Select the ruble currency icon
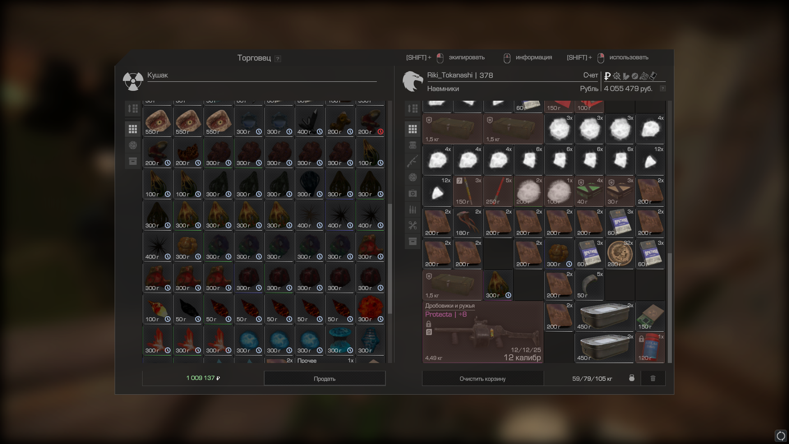The image size is (789, 444). pos(607,76)
